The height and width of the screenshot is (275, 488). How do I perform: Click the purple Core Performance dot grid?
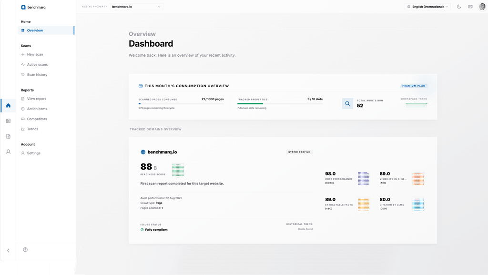click(364, 178)
